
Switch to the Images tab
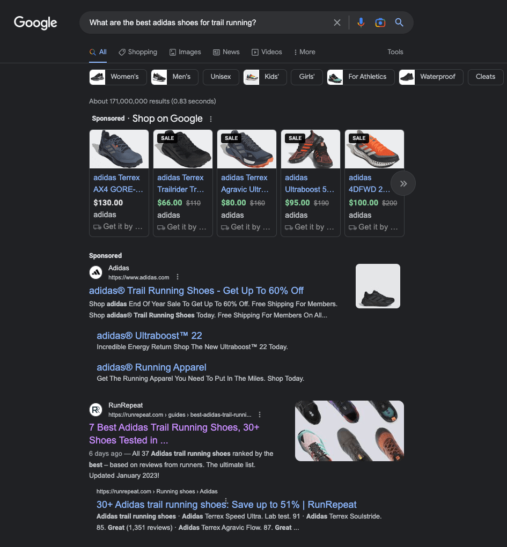click(x=185, y=52)
